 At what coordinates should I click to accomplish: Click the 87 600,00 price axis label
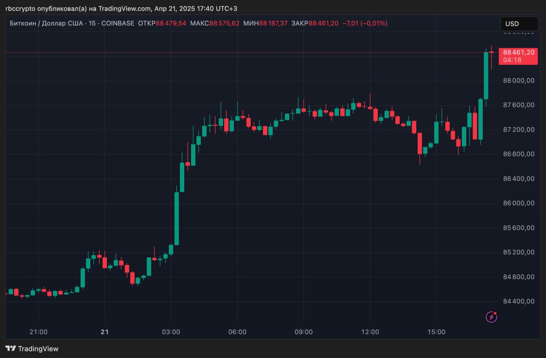(x=519, y=105)
